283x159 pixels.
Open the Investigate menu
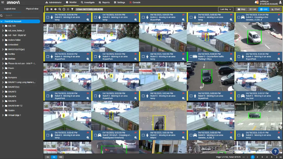(x=88, y=2)
